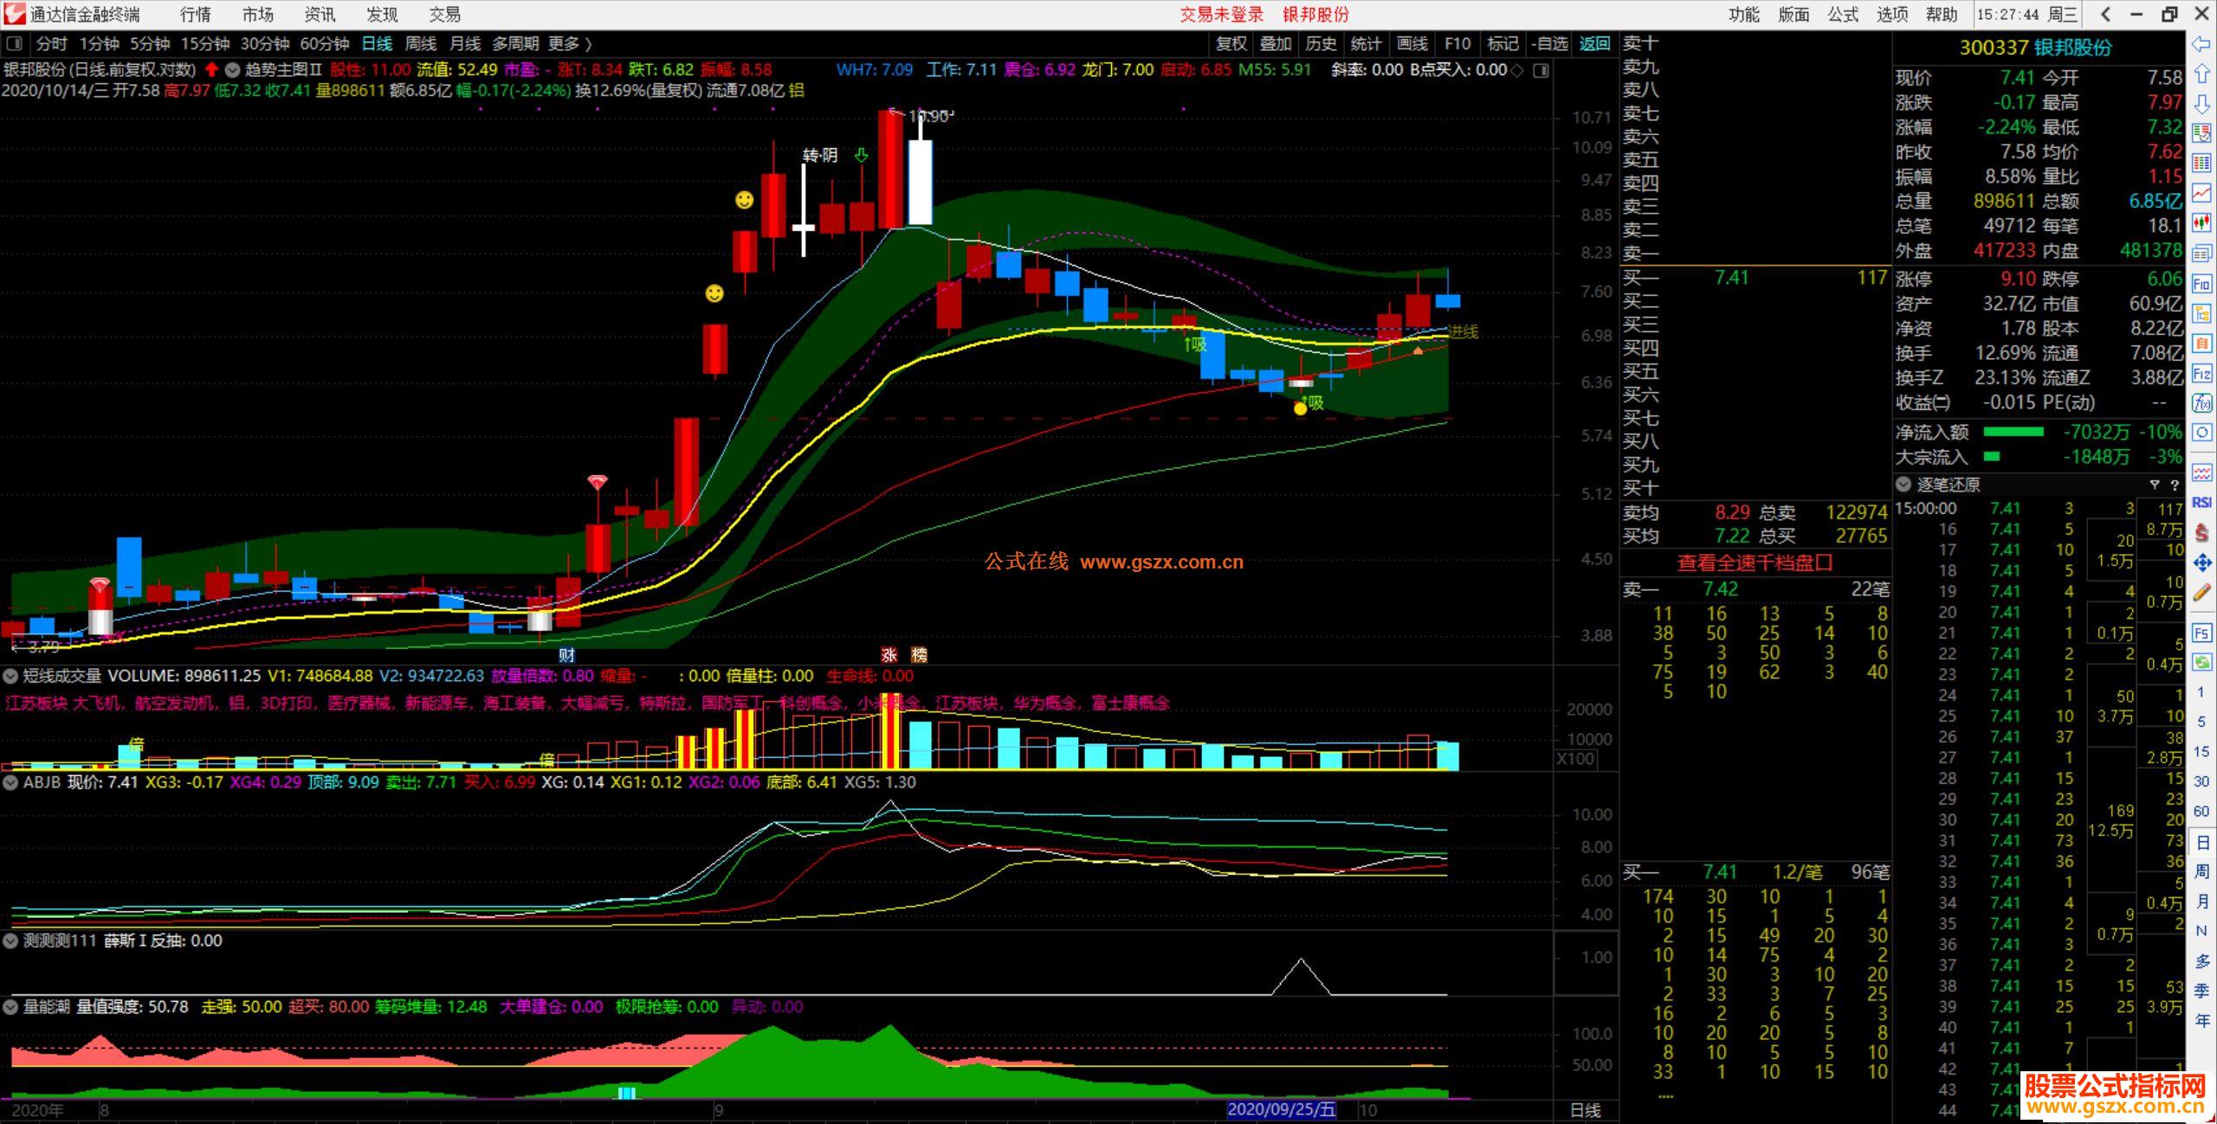The image size is (2217, 1124).
Task: Click the 涨 marker below the chart
Action: tap(889, 655)
